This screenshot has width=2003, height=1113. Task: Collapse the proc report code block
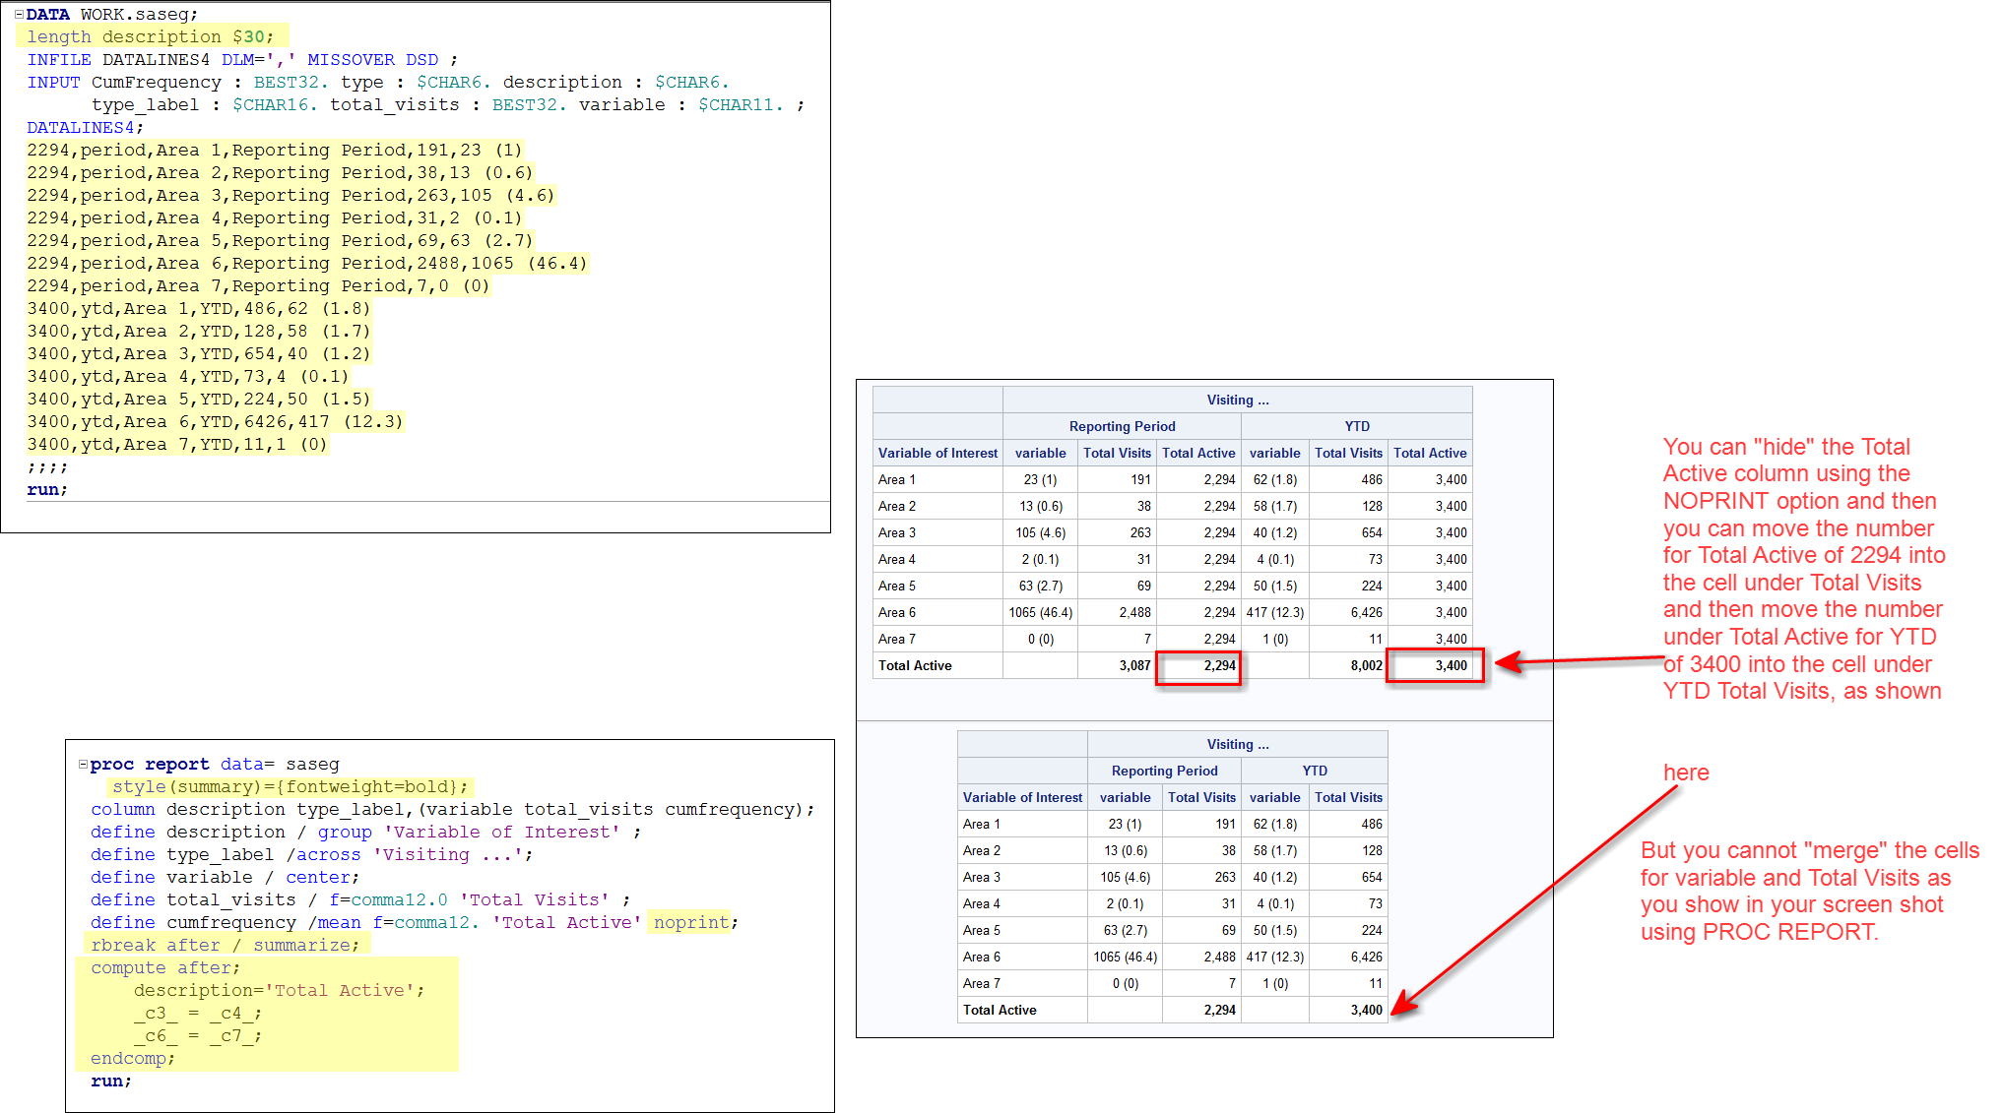coord(83,764)
